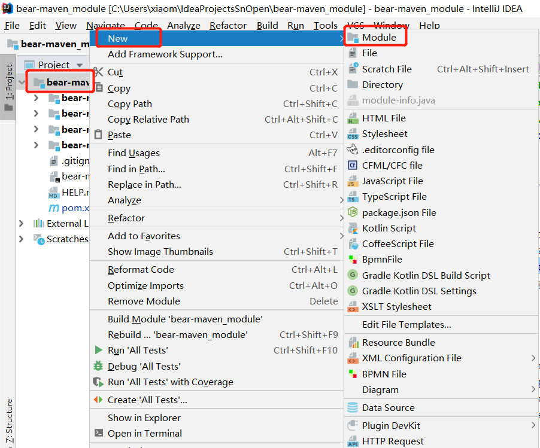Open the File menu
The height and width of the screenshot is (448, 540).
click(12, 26)
